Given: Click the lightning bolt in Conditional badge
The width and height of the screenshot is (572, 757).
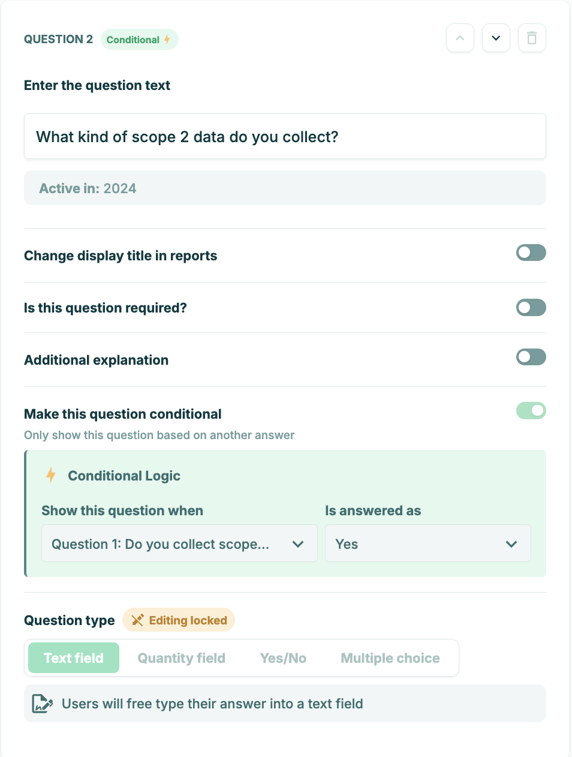Looking at the screenshot, I should click(167, 40).
